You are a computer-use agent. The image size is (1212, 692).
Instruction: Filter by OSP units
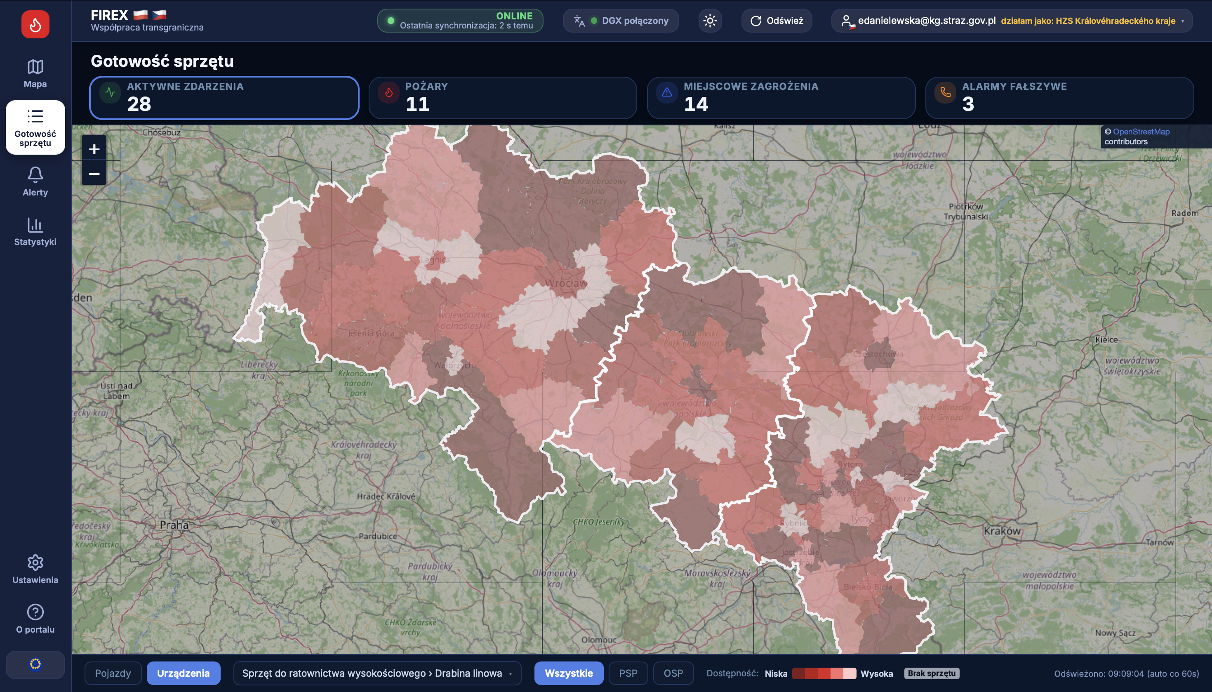(673, 673)
